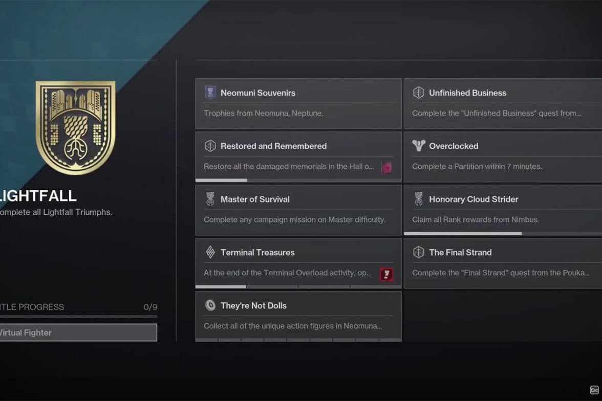Select the Overclocked triumph description text

tap(477, 166)
